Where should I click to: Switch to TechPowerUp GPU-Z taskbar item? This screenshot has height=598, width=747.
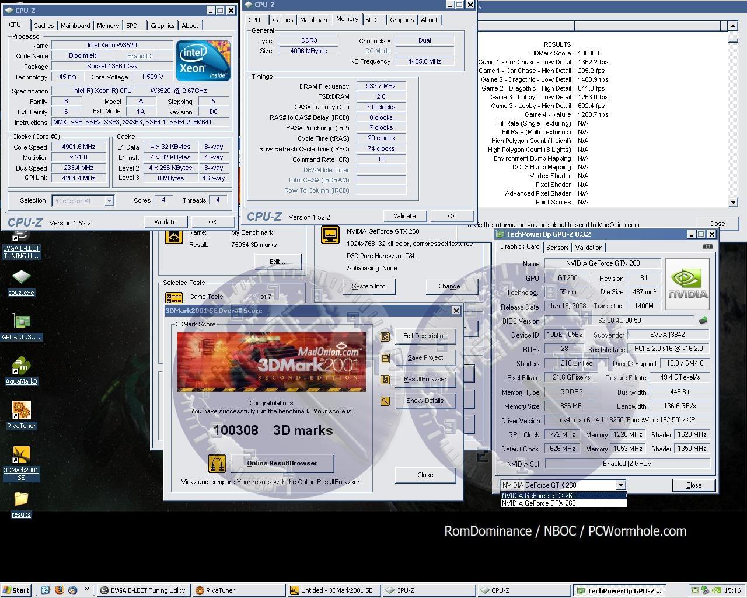[x=619, y=590]
